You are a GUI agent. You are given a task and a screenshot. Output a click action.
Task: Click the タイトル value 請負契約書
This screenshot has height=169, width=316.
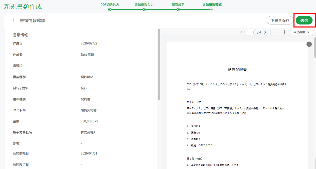88,110
